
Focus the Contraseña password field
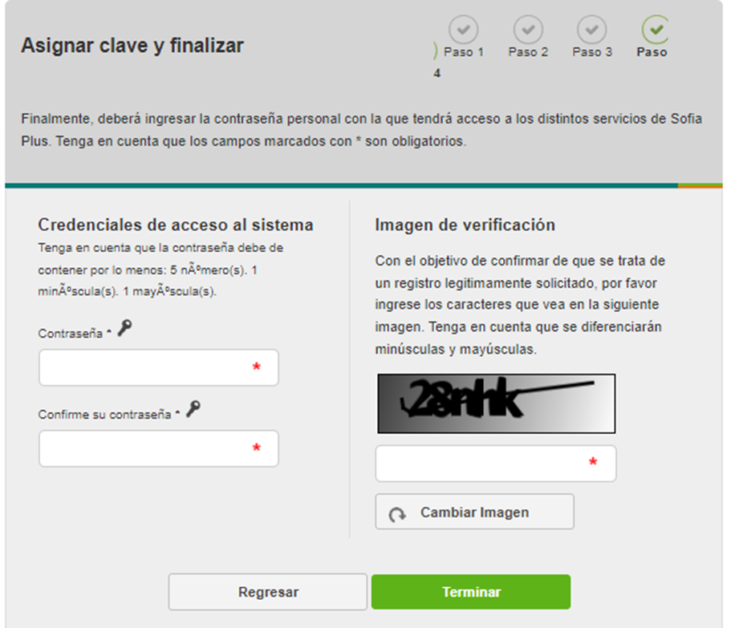point(159,367)
